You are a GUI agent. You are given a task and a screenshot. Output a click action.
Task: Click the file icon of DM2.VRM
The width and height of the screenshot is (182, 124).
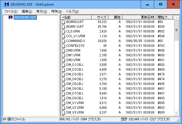coord(63,60)
